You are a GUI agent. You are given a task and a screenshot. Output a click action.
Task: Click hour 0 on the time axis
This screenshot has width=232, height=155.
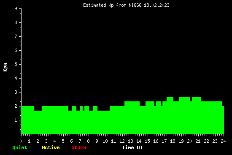click(21, 141)
